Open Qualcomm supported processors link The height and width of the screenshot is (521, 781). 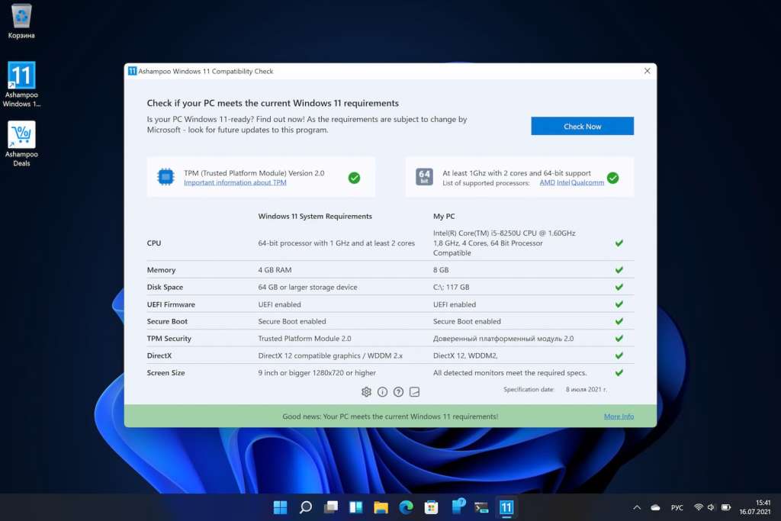point(588,183)
